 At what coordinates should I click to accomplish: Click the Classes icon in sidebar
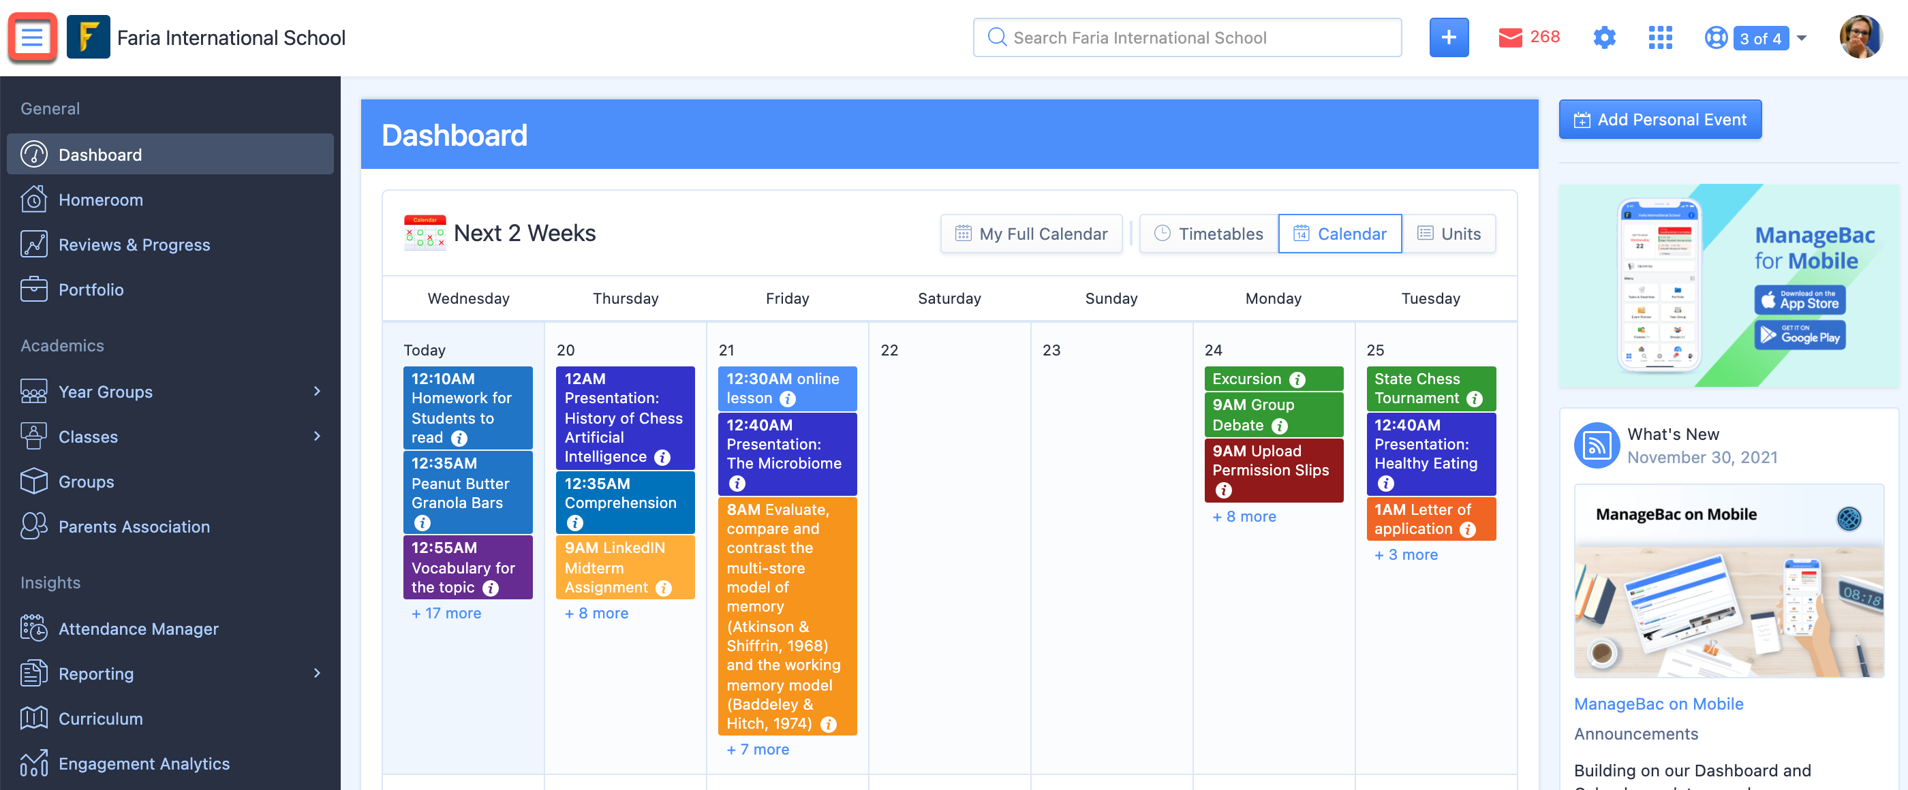point(33,436)
